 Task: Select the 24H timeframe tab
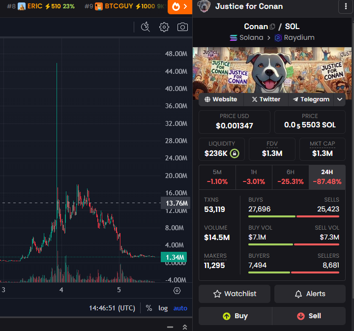[327, 177]
